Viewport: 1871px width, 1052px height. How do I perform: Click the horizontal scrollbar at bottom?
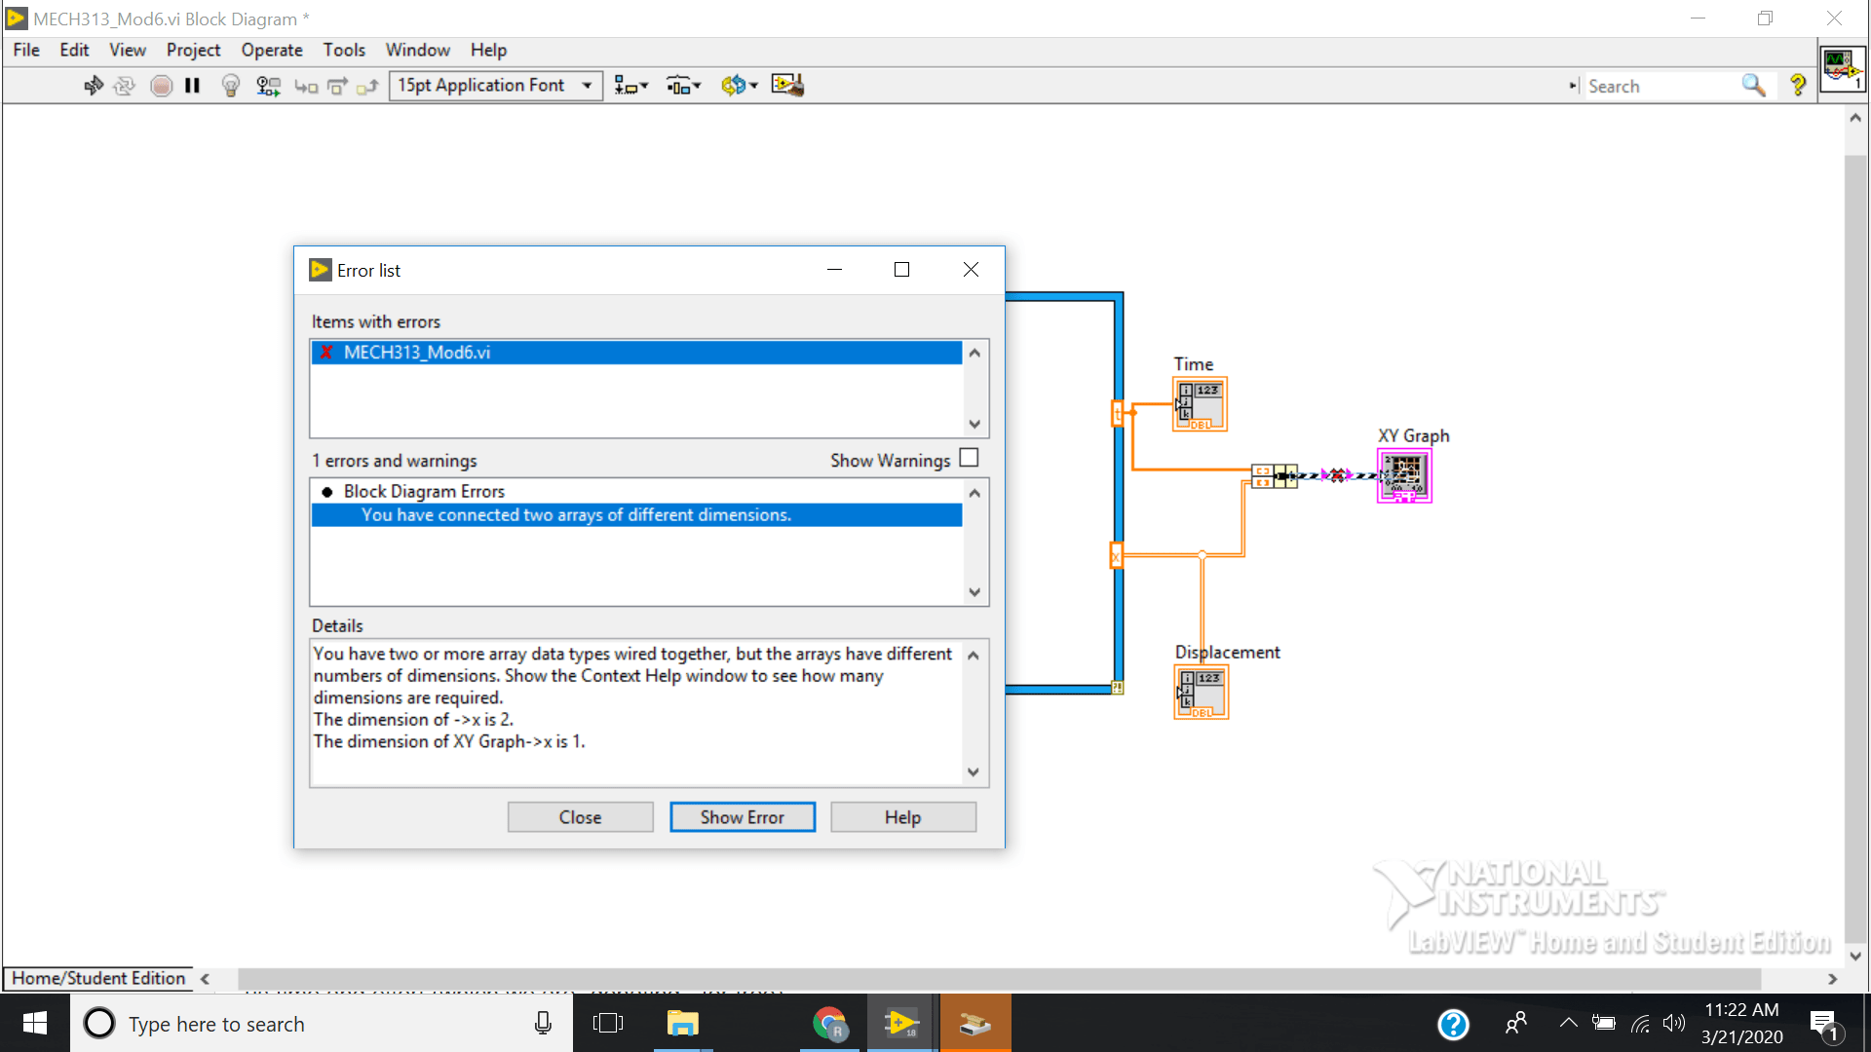click(x=999, y=978)
